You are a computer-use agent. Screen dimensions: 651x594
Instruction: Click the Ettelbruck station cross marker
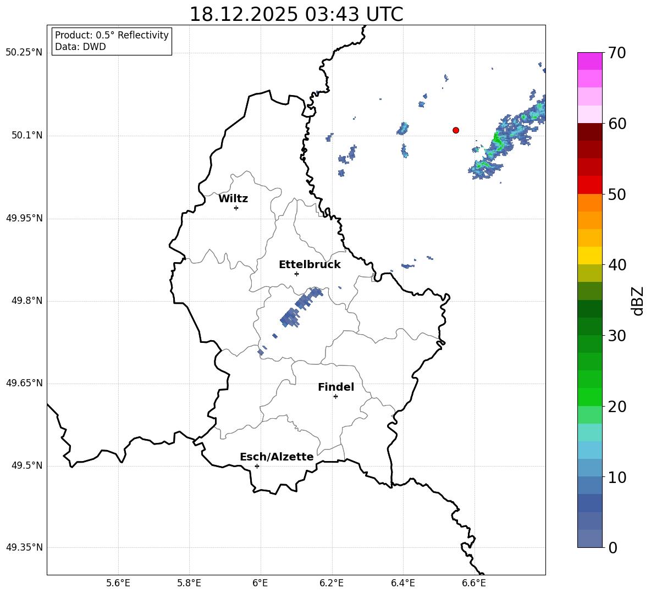point(296,274)
